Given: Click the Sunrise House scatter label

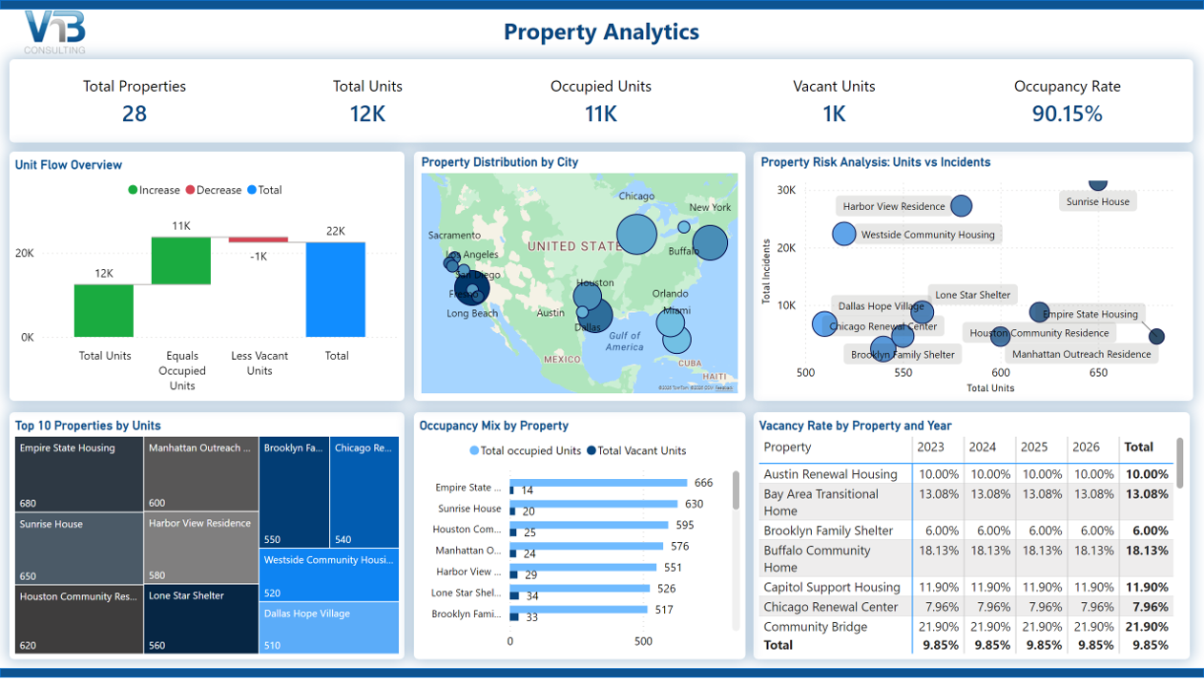Looking at the screenshot, I should tap(1097, 202).
